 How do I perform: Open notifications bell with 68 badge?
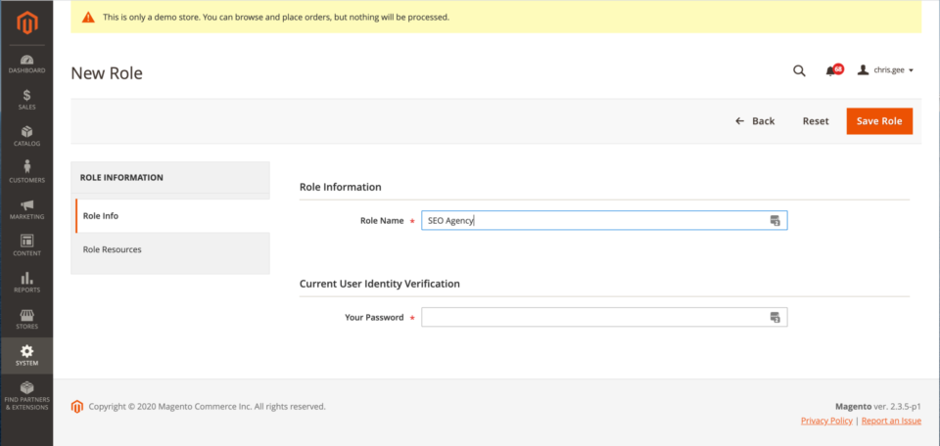(833, 70)
